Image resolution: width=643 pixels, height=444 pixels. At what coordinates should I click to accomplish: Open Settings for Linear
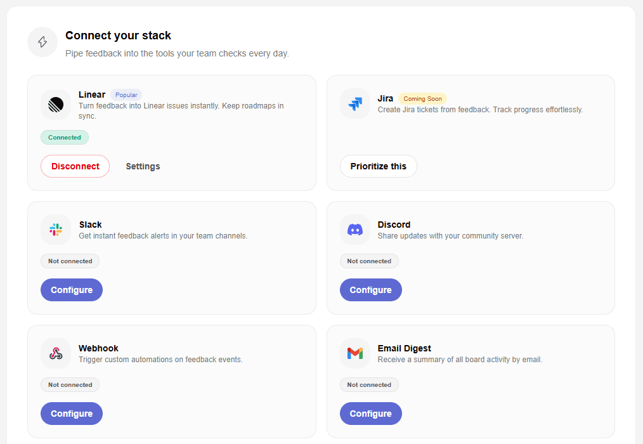pos(143,166)
